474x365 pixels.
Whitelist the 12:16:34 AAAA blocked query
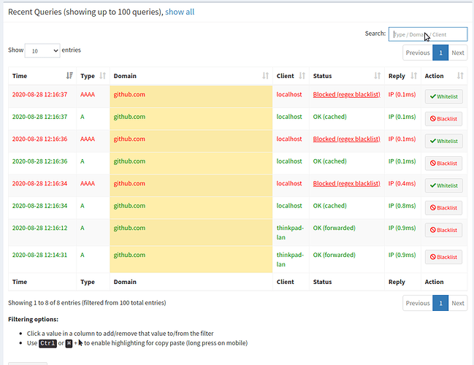(x=443, y=185)
